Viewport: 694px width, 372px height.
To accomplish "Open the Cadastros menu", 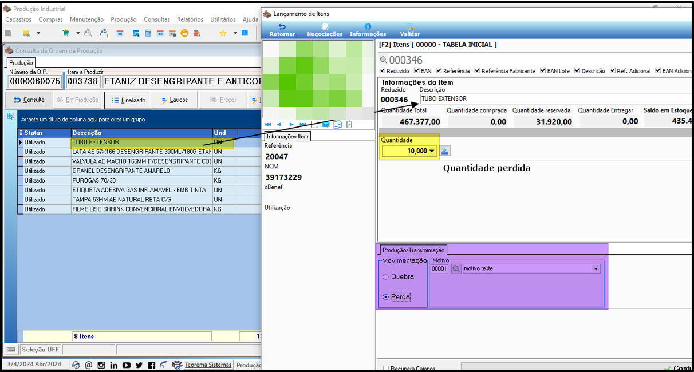I will (18, 19).
